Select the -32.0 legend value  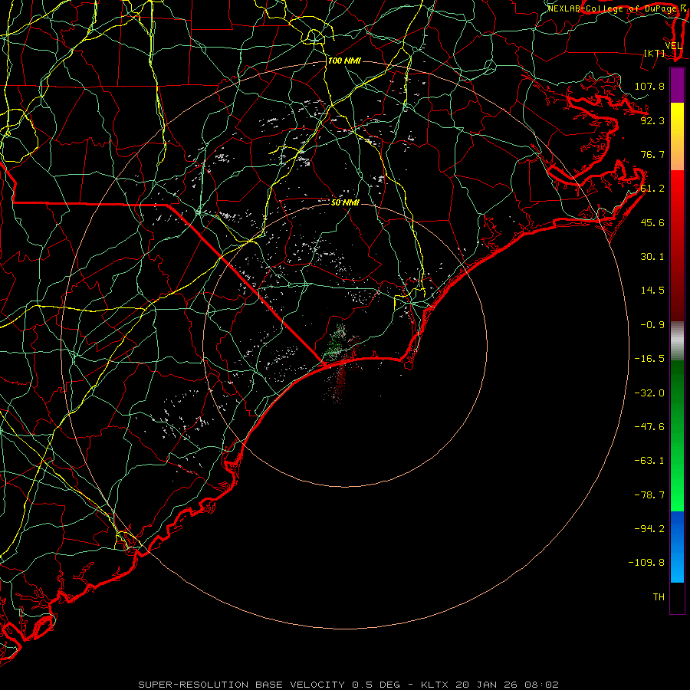point(649,393)
